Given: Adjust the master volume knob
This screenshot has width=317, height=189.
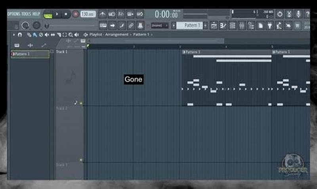Looking at the screenshot, I should point(25,26).
